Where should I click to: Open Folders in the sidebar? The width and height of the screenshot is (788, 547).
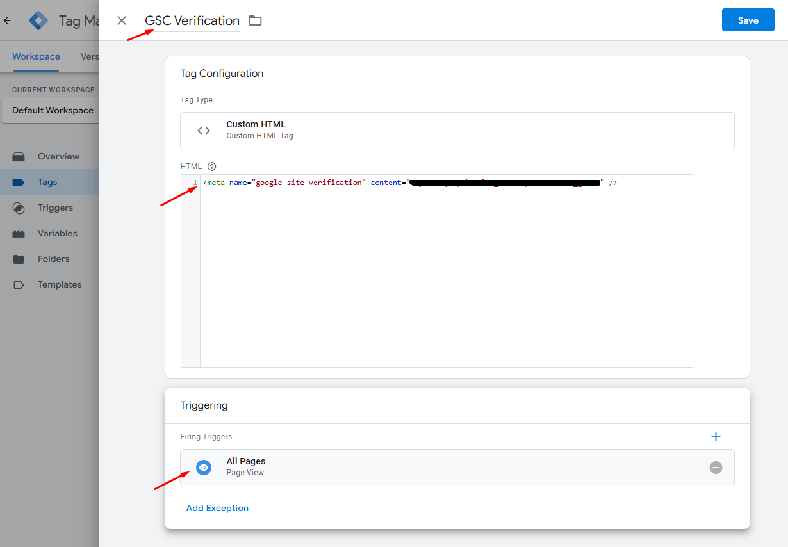(x=49, y=259)
